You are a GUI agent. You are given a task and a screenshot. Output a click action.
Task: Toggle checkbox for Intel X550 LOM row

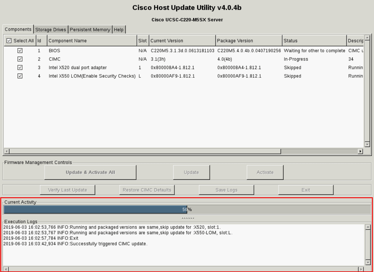click(x=20, y=76)
